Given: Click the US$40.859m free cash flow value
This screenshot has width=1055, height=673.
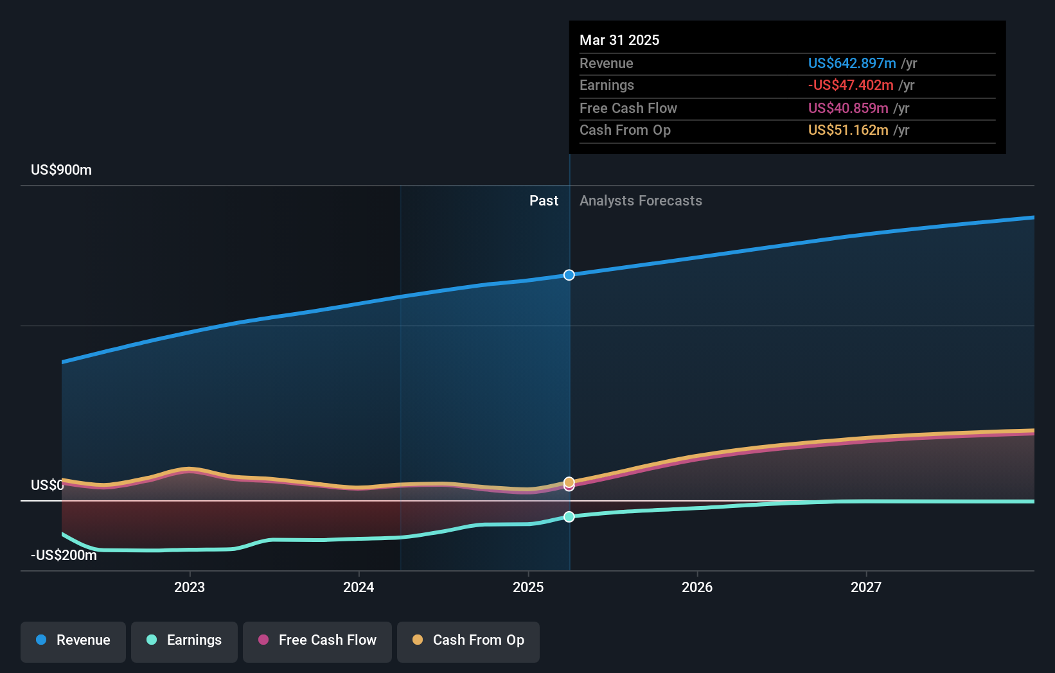Looking at the screenshot, I should click(x=848, y=108).
